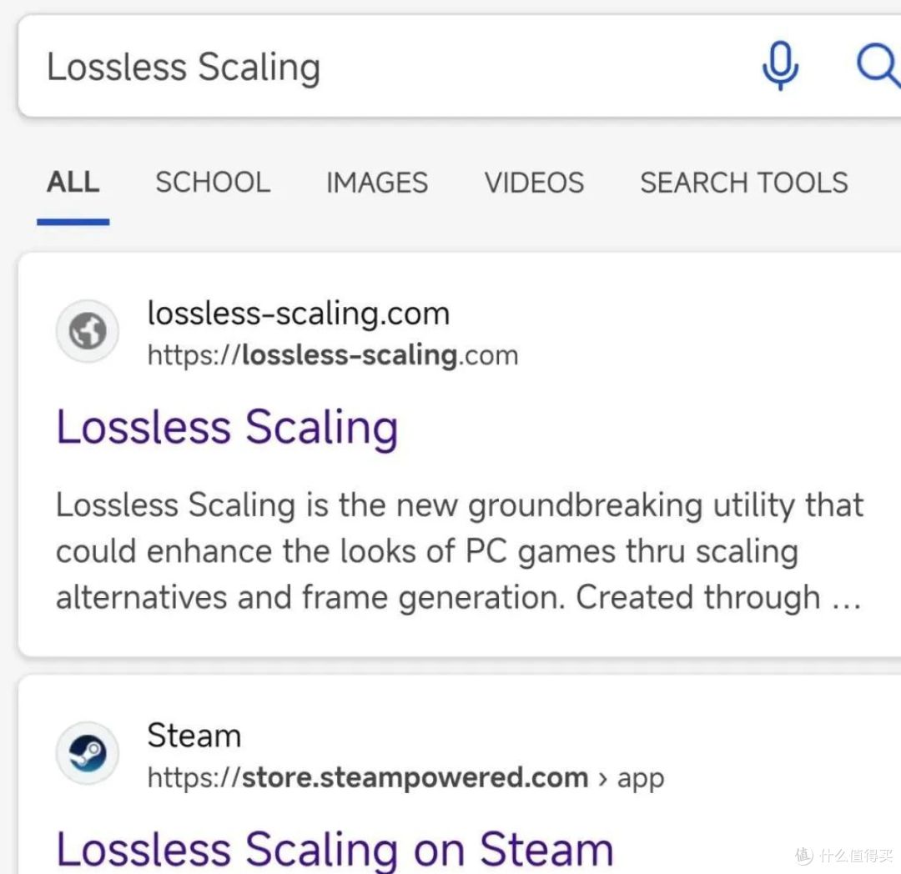Click the lossless-scaling.com site name
The image size is (901, 874).
298,314
